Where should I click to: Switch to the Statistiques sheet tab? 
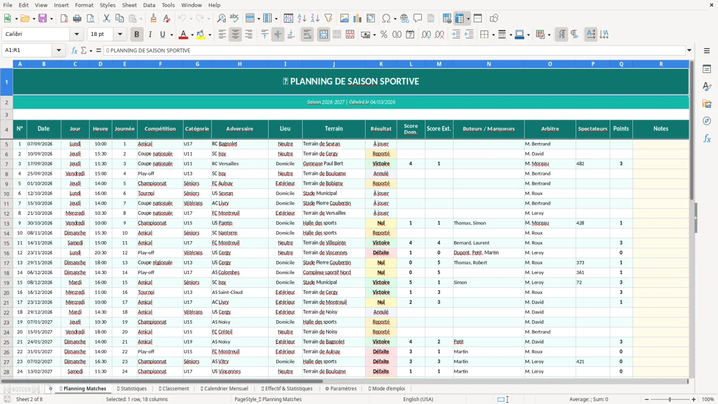pos(132,388)
